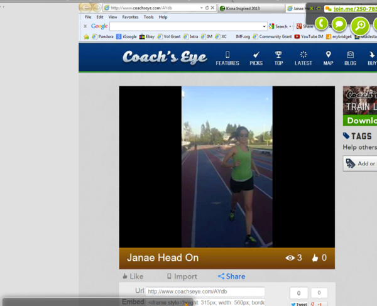Open the View menu
Screen dimensions: 377x306
(112, 17)
